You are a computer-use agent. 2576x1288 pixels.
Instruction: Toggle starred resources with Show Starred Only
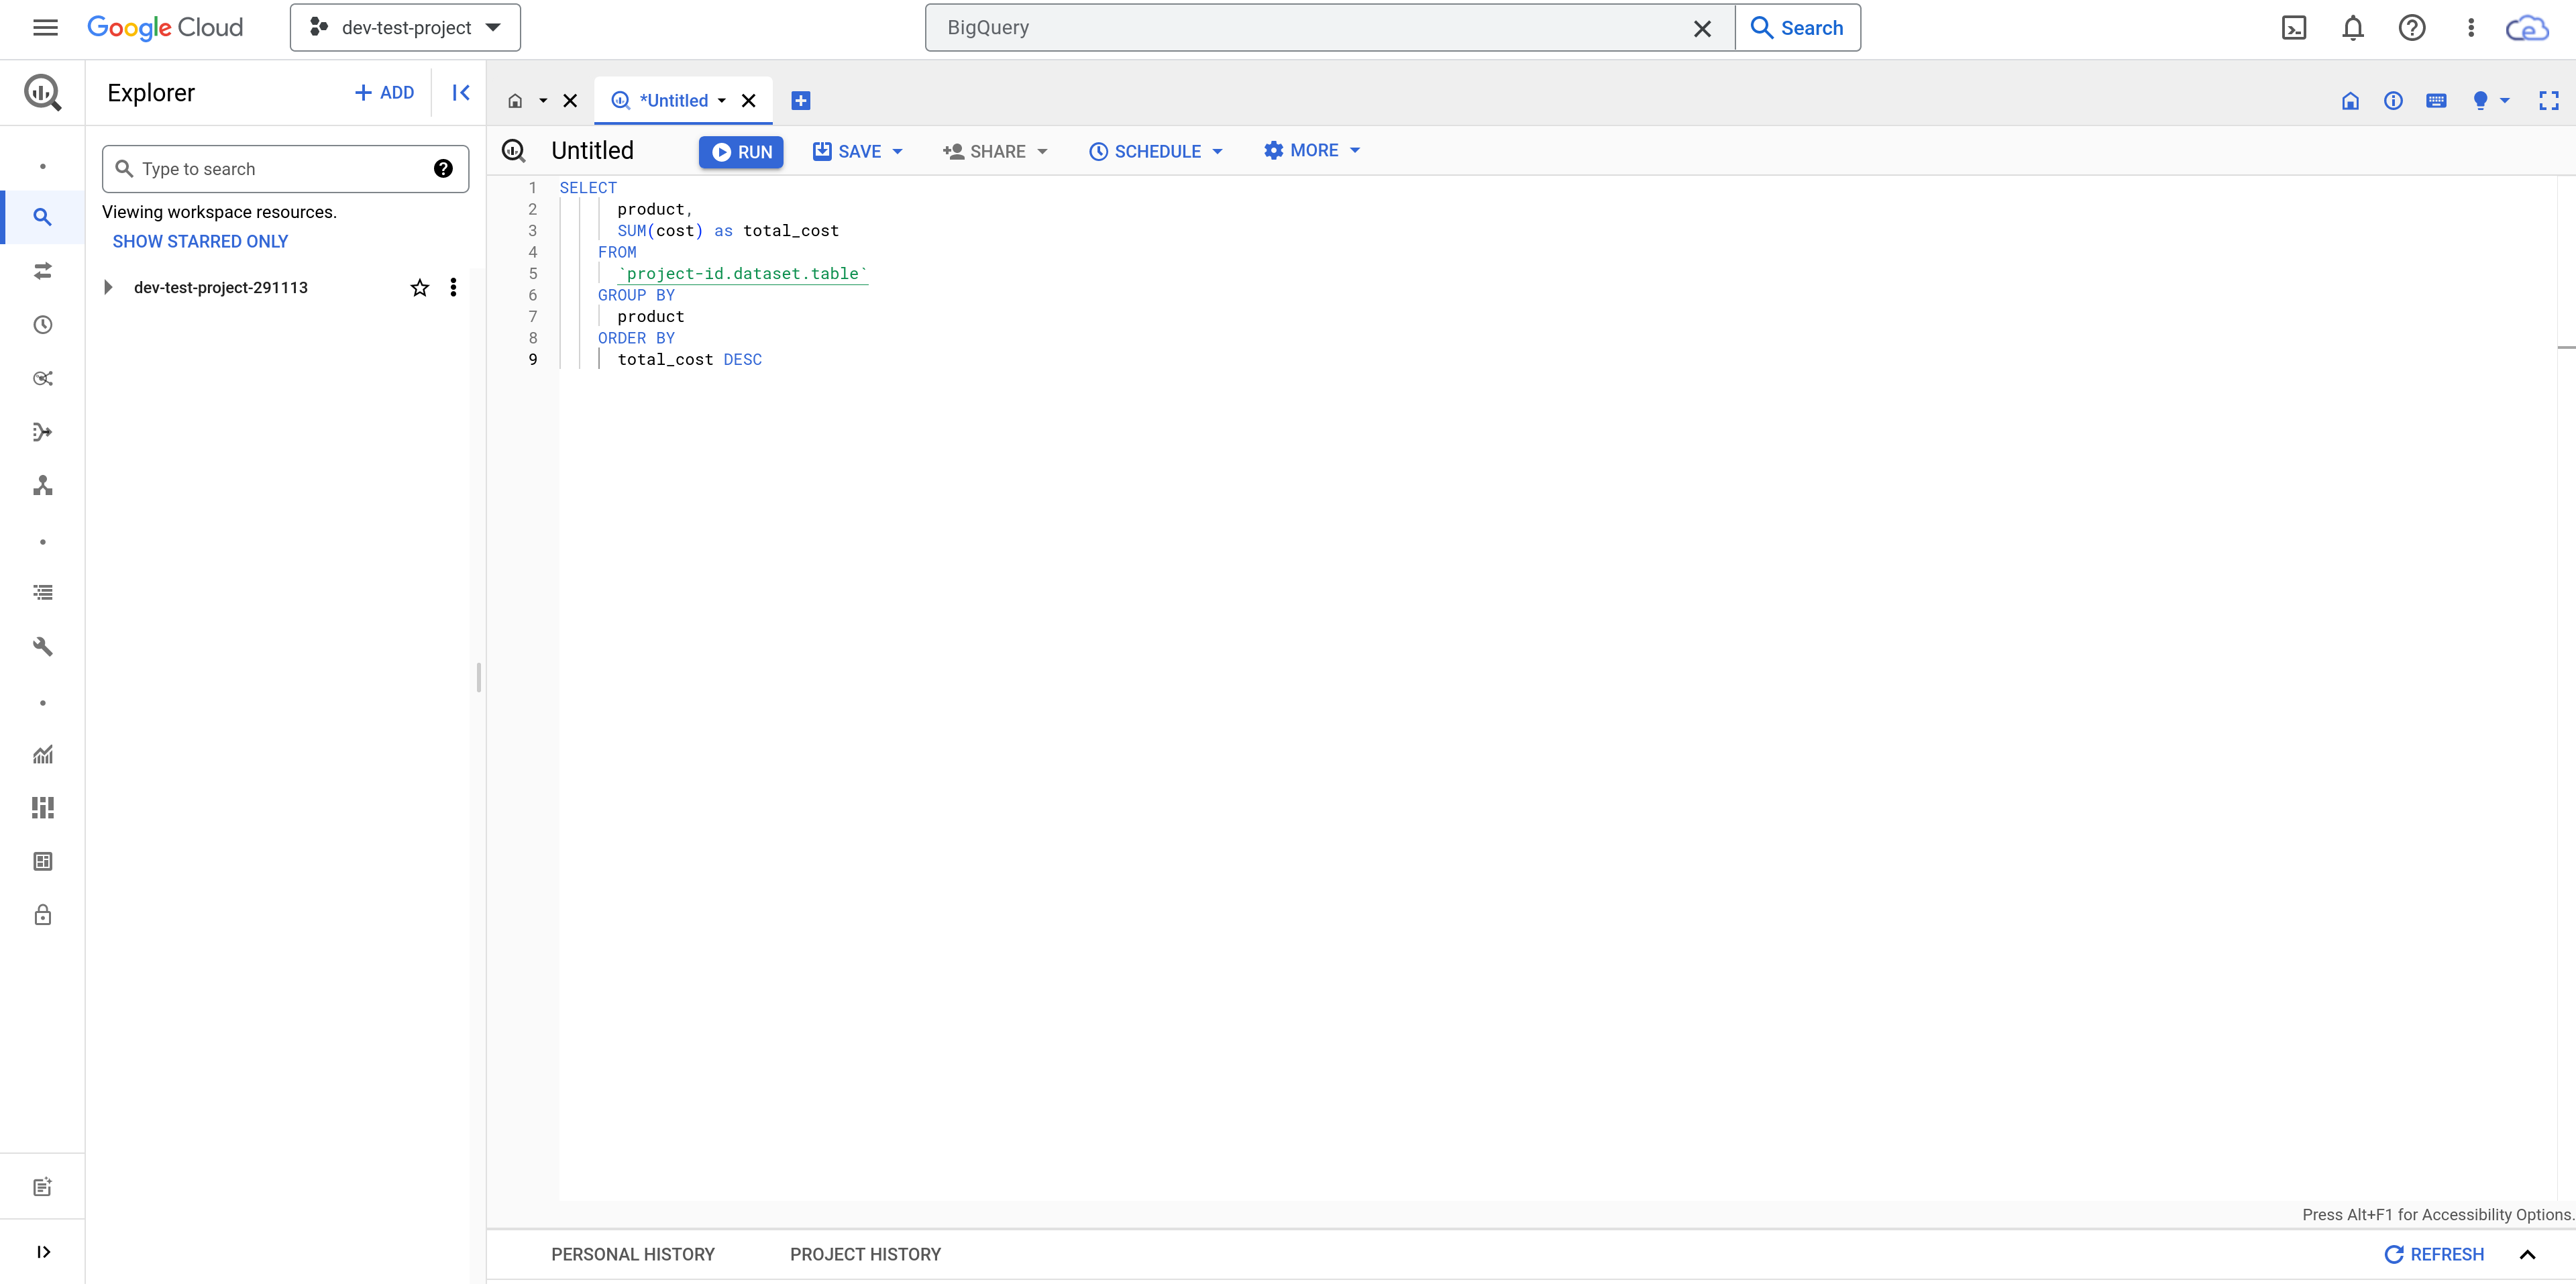point(199,241)
